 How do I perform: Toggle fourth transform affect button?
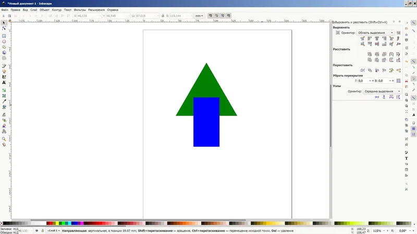(228, 16)
